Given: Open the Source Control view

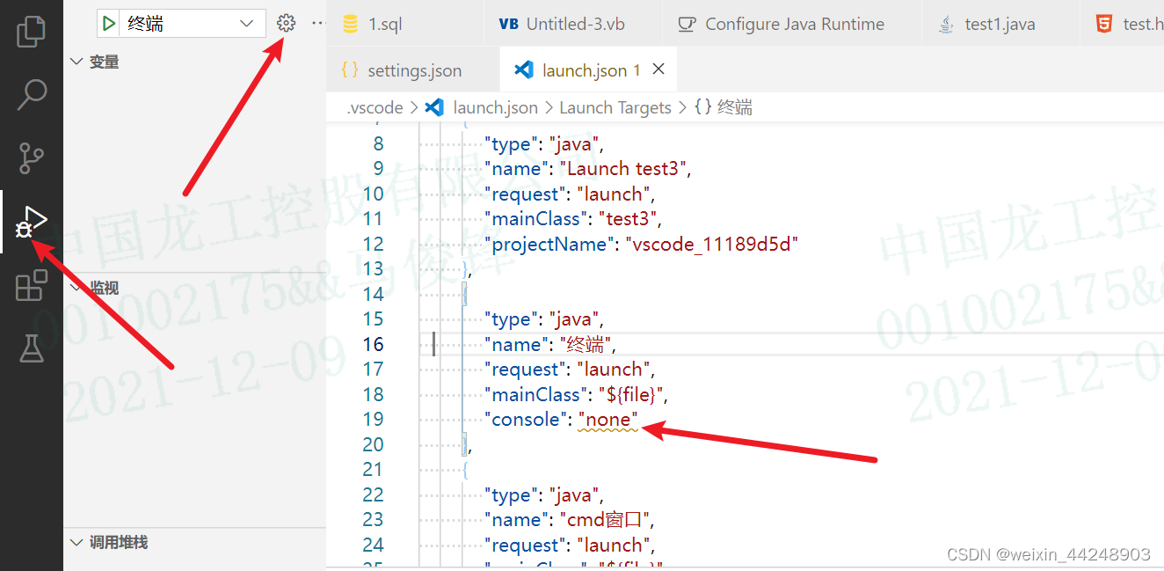Looking at the screenshot, I should (32, 158).
